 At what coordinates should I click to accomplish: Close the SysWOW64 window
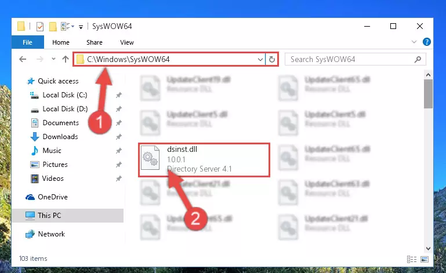(419, 26)
